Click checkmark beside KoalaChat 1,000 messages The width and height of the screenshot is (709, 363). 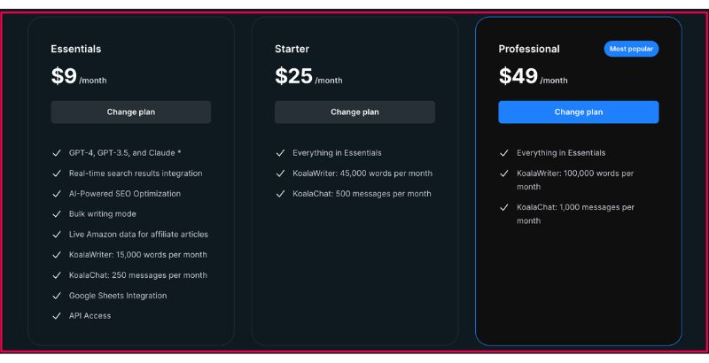click(x=504, y=207)
